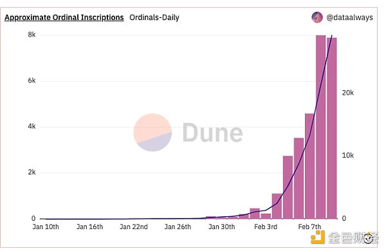Image resolution: width=386 pixels, height=251 pixels.
Task: Click the yellow Jinse Finance logo icon
Action: pos(318,237)
